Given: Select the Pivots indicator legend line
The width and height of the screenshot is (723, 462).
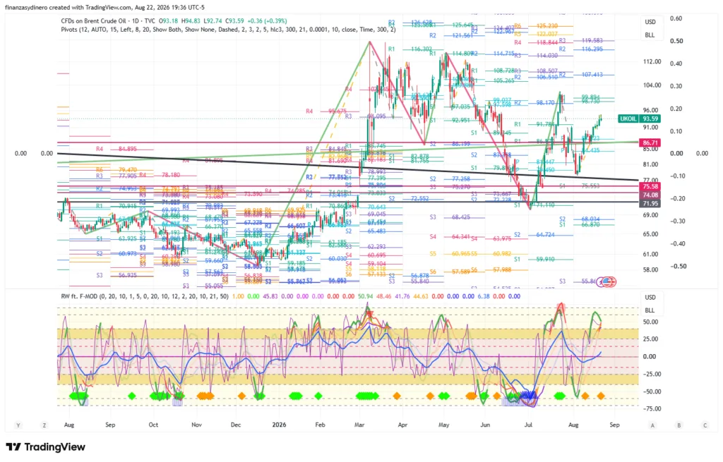Looking at the screenshot, I should coord(228,30).
